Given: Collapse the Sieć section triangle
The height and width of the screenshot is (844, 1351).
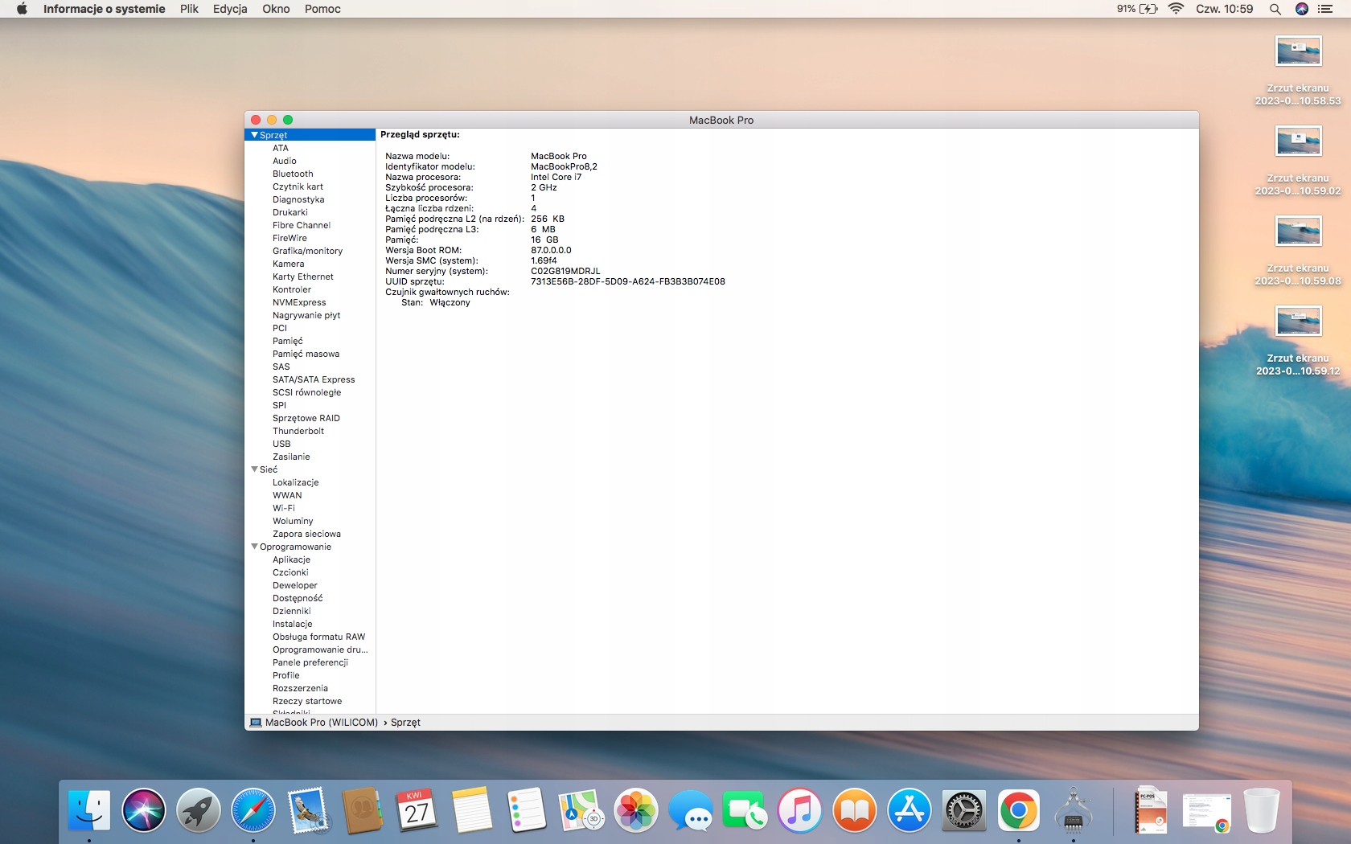Looking at the screenshot, I should pyautogui.click(x=254, y=469).
